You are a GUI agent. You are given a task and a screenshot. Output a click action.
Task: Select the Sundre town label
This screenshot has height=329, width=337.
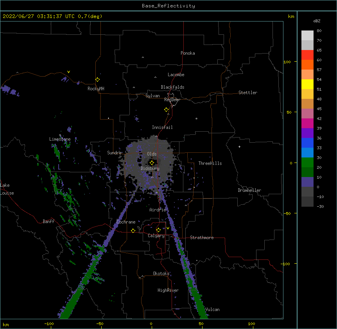coord(114,153)
